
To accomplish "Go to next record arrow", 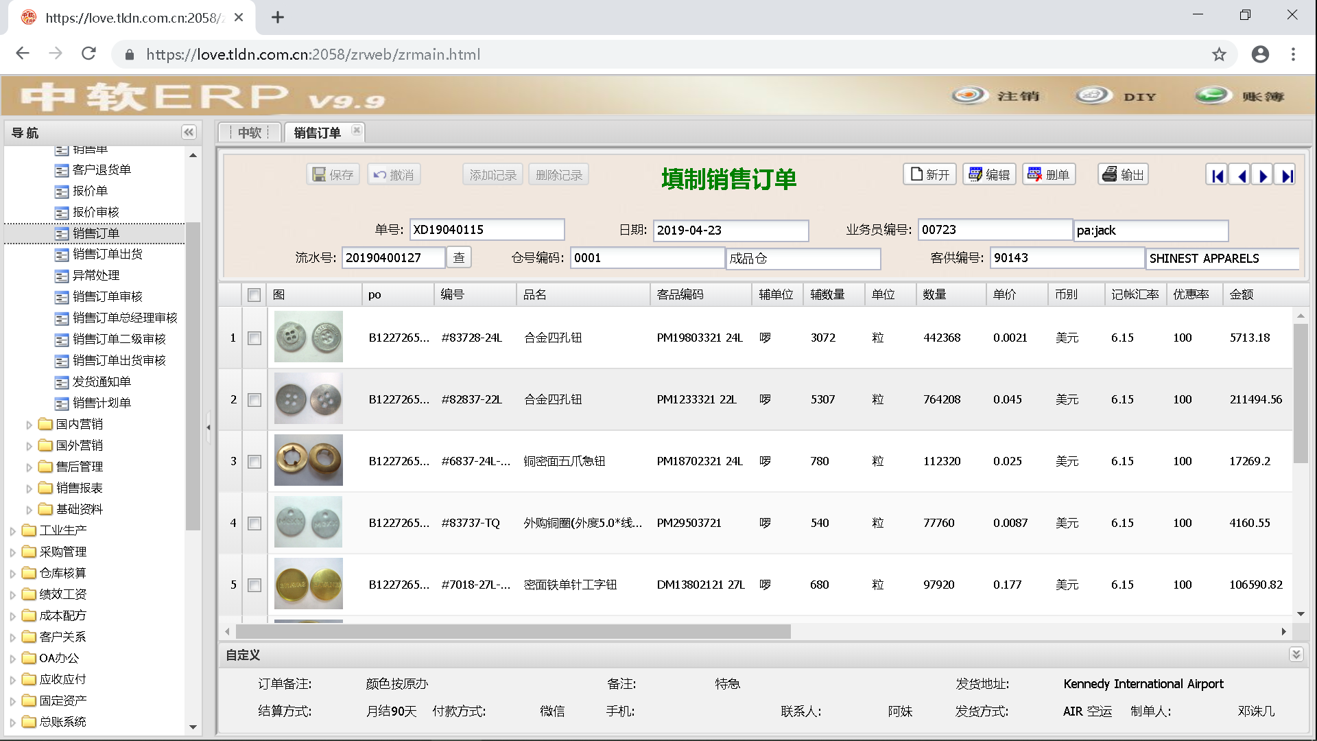I will pos(1262,176).
